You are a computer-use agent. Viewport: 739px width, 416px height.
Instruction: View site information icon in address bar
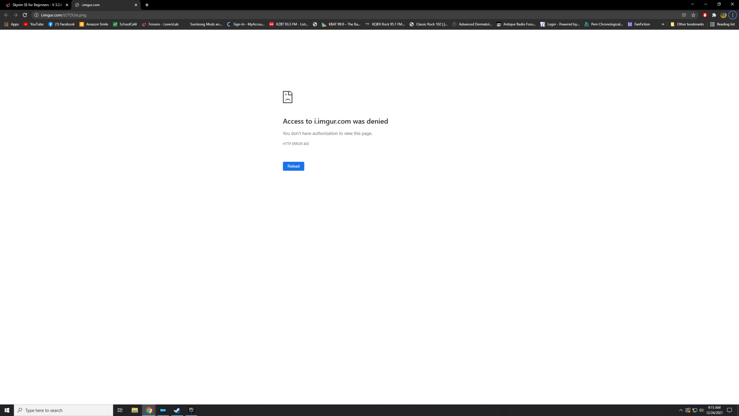coord(36,15)
